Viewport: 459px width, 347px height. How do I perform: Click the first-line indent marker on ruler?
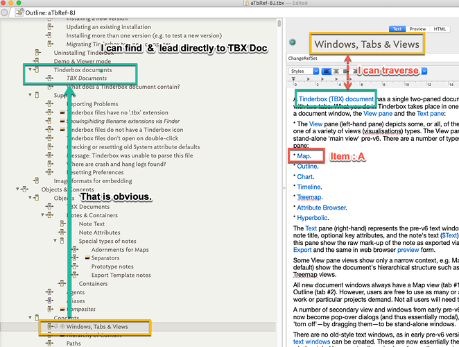(x=293, y=78)
